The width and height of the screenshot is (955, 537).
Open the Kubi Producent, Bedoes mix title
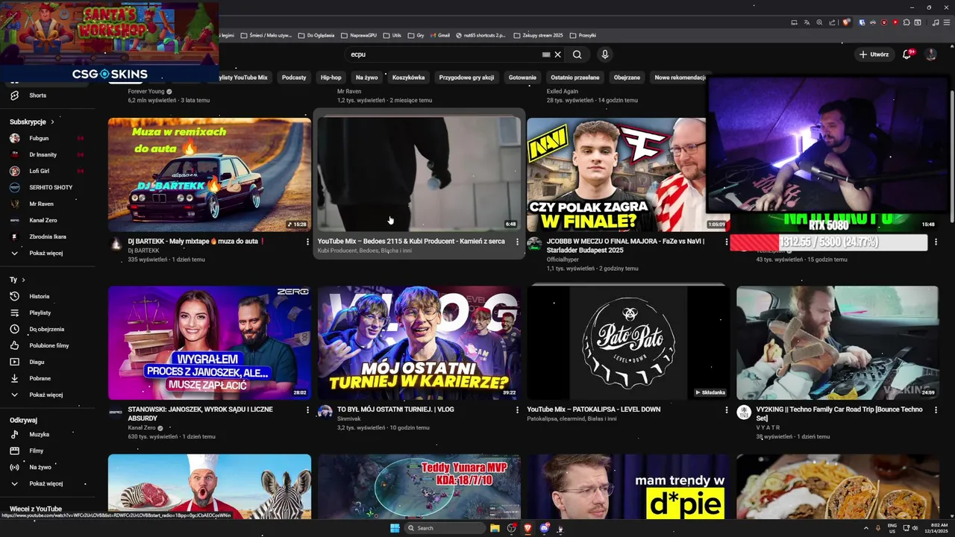point(411,242)
